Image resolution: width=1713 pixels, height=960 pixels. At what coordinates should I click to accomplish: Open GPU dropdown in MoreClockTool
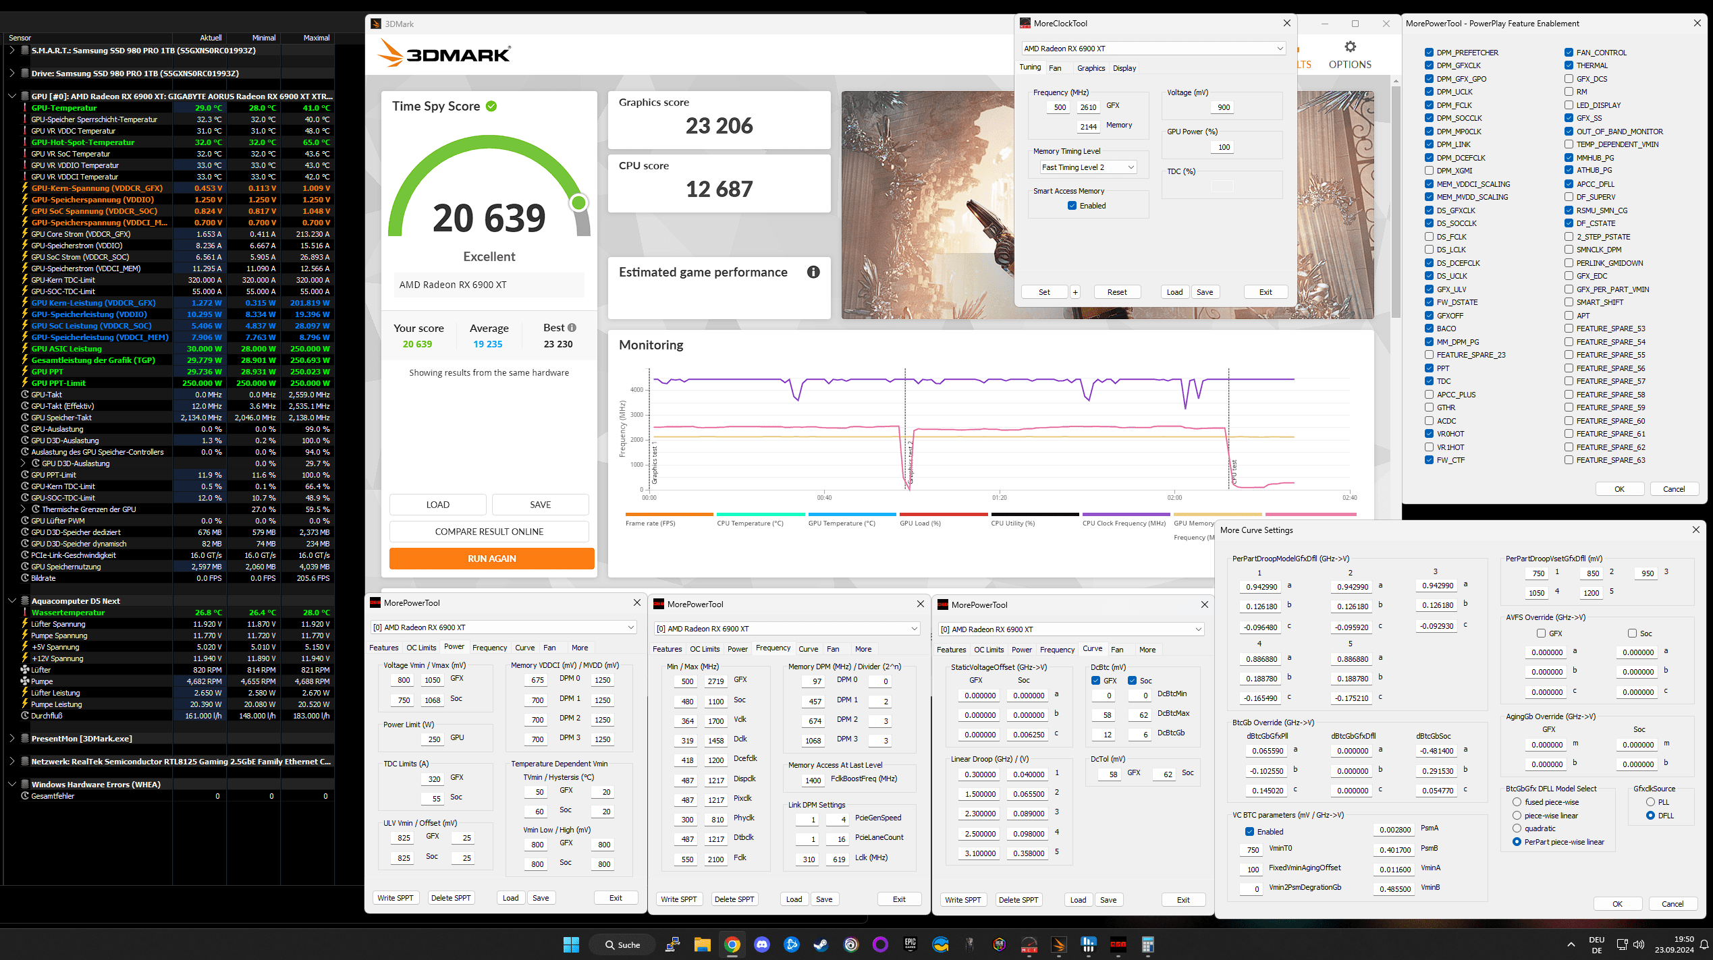coord(1153,49)
